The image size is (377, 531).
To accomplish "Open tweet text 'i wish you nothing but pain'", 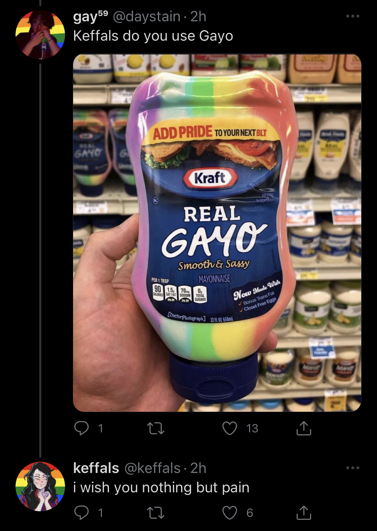I will (x=161, y=487).
